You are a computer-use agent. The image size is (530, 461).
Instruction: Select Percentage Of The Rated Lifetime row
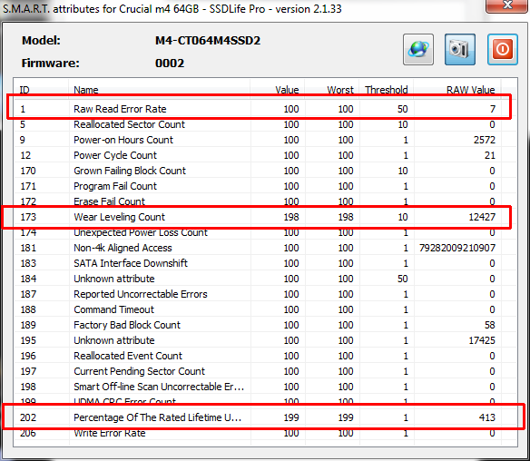[x=259, y=417]
